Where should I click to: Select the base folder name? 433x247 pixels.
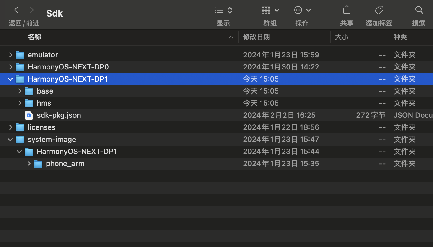45,91
